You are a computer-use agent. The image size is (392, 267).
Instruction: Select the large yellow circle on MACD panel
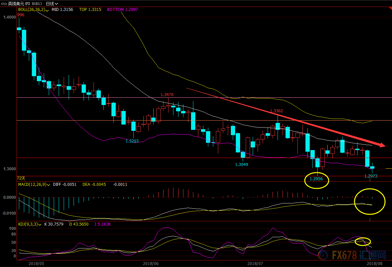click(x=370, y=201)
